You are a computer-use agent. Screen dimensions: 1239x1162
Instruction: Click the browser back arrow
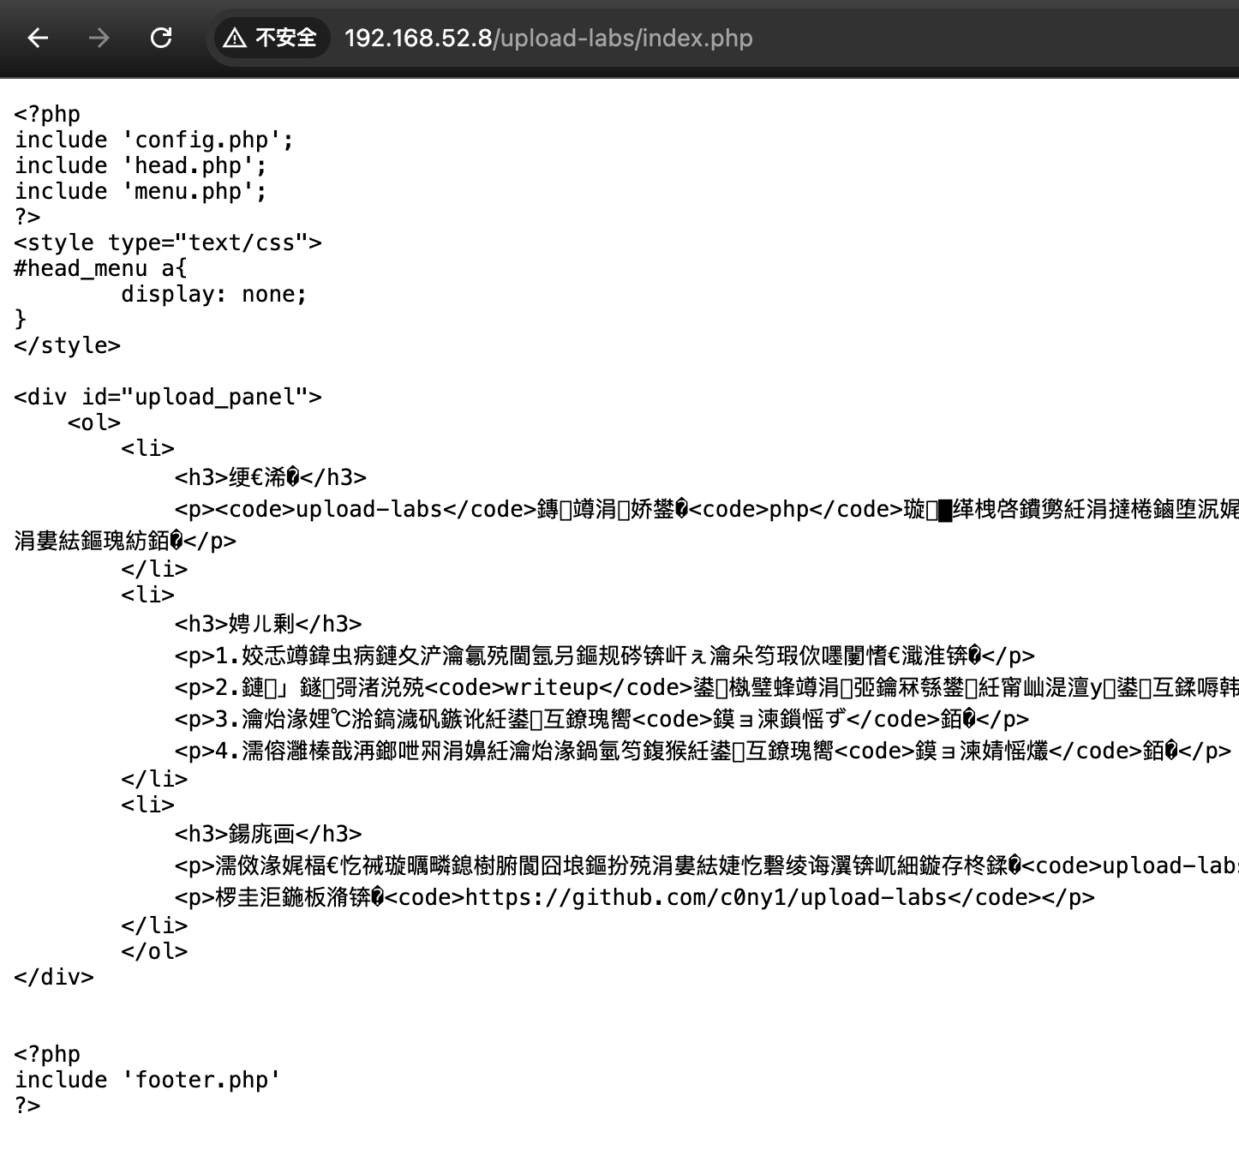[38, 38]
